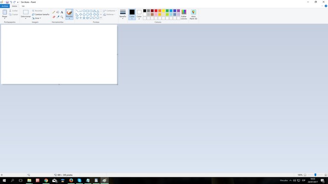Choose the curve line shape
Screen dimensions: 328x184
pos(81,11)
